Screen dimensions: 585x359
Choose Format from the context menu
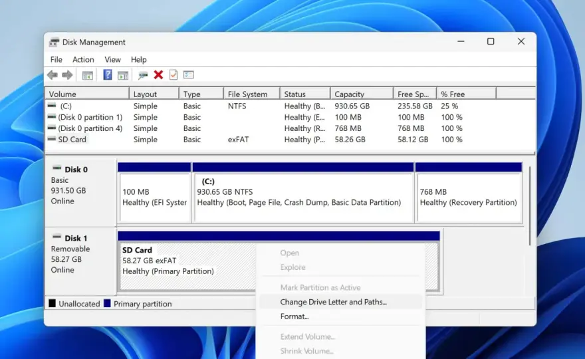[x=340, y=316]
